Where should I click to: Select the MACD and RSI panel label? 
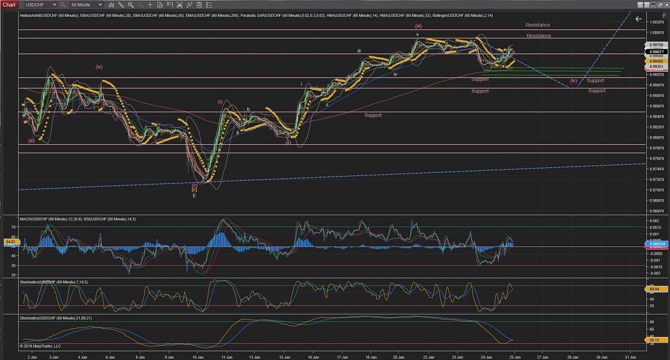(x=78, y=219)
